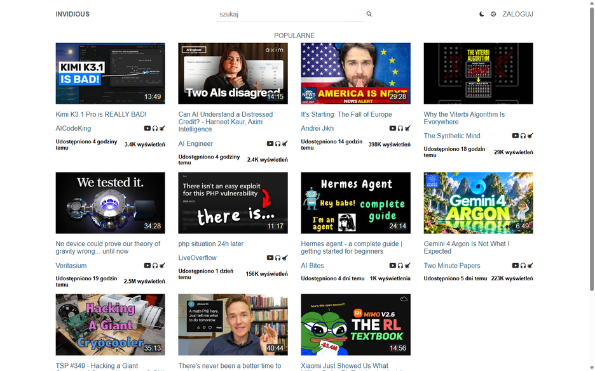Click switch instance icon for Kimi K3.1 video
The height and width of the screenshot is (371, 595).
pos(162,128)
